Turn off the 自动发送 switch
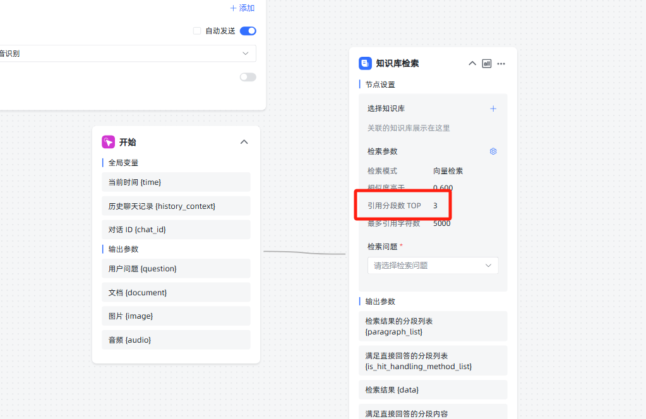Screen dimensions: 646x419 (x=248, y=31)
